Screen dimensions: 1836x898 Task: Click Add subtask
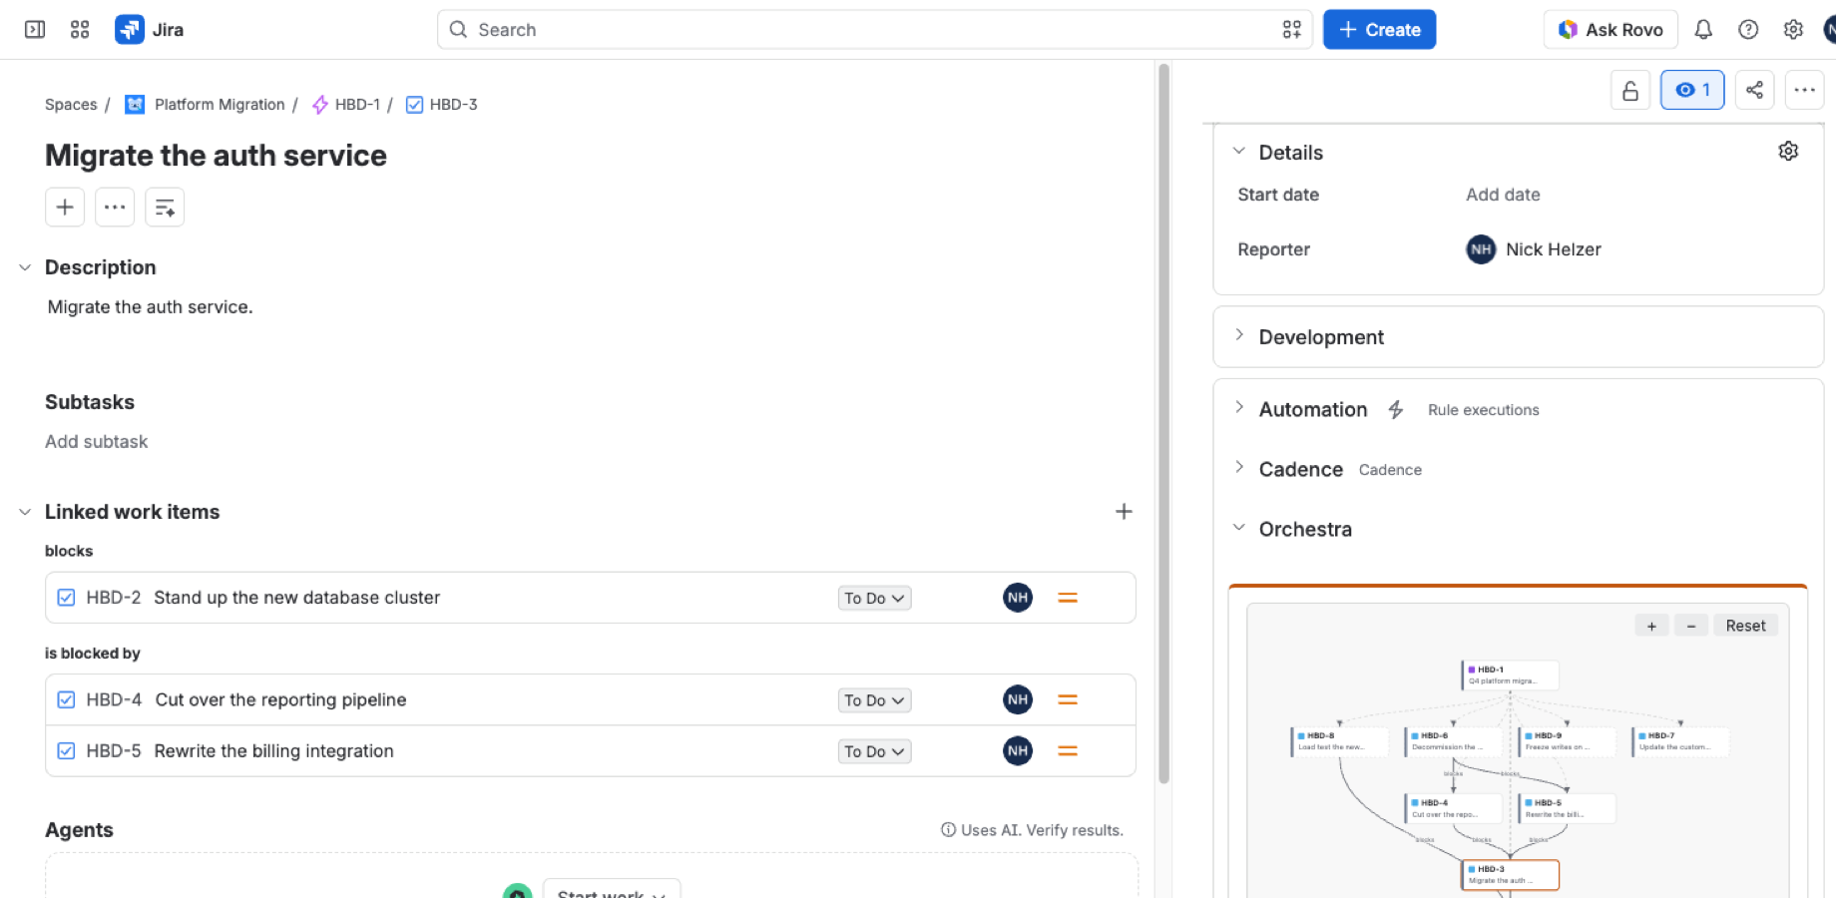(x=96, y=442)
